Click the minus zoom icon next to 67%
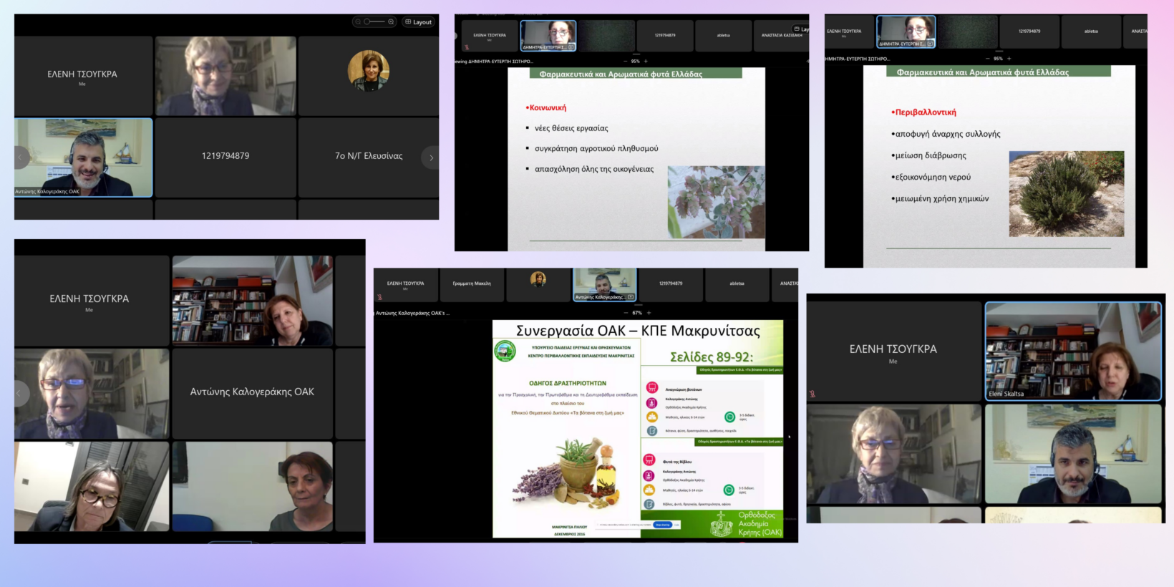 point(626,313)
